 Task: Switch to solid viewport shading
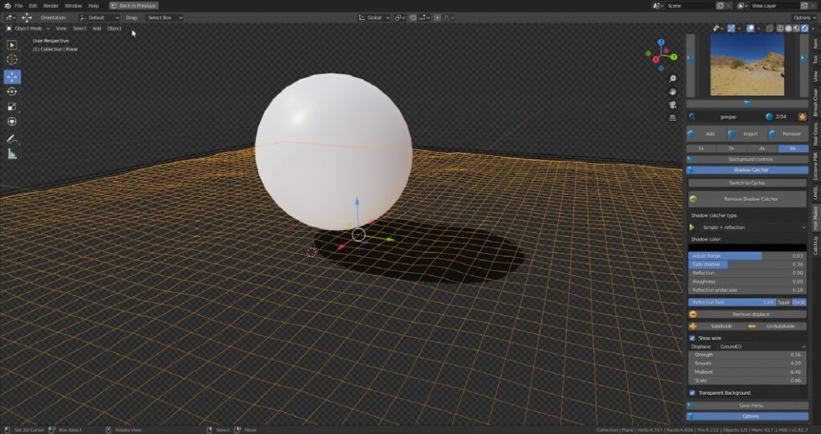pos(789,28)
